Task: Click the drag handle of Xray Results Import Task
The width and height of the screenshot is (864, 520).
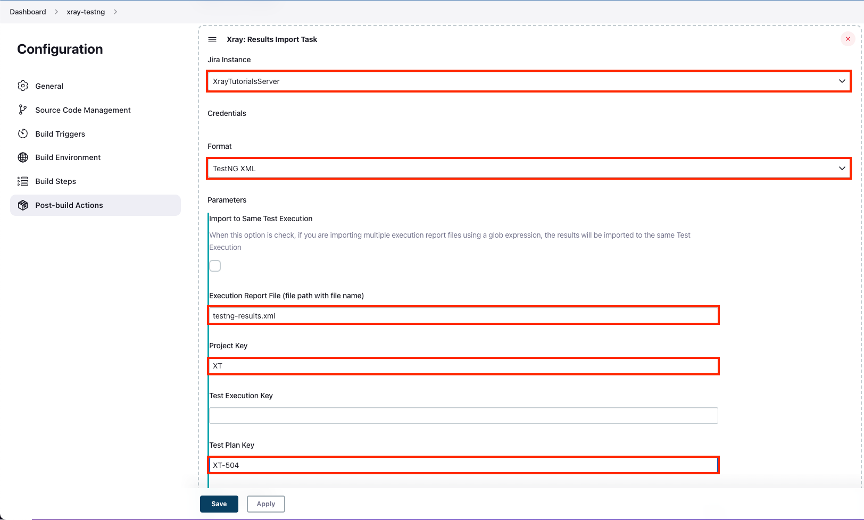Action: point(212,39)
